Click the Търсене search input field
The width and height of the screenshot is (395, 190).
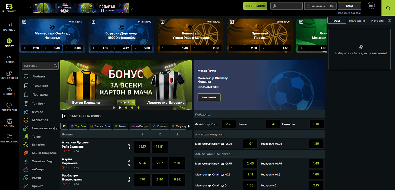tap(37, 65)
